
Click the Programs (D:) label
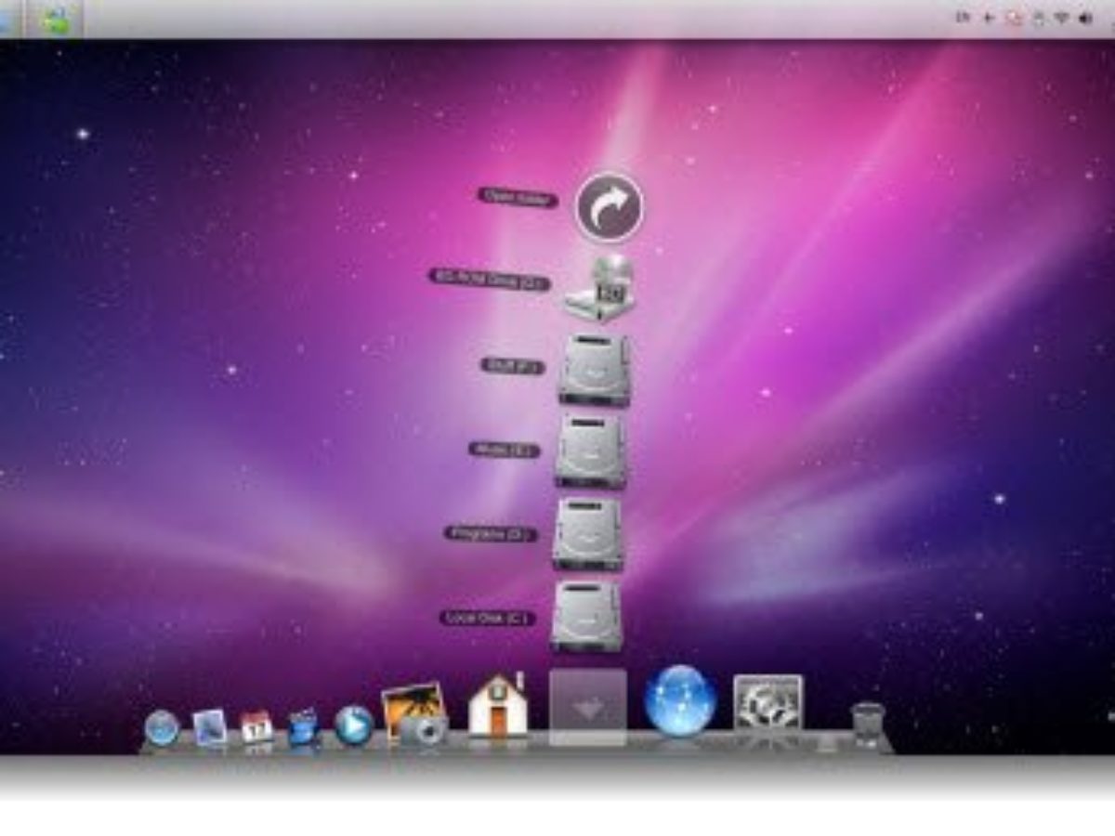coord(491,534)
